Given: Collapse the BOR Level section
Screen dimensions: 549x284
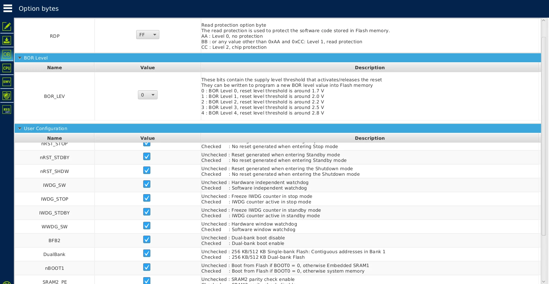Looking at the screenshot, I should pyautogui.click(x=20, y=58).
